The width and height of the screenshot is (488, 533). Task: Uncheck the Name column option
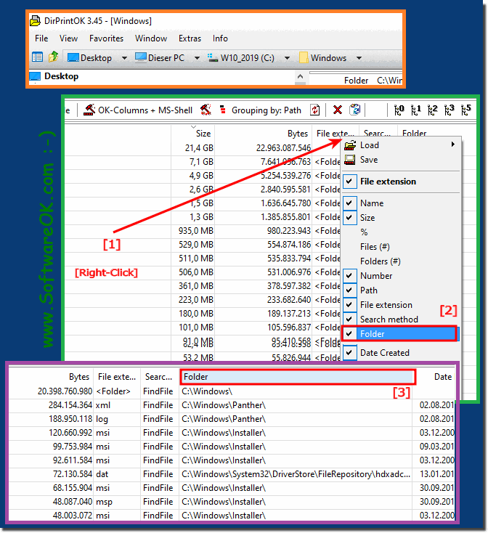coord(350,203)
